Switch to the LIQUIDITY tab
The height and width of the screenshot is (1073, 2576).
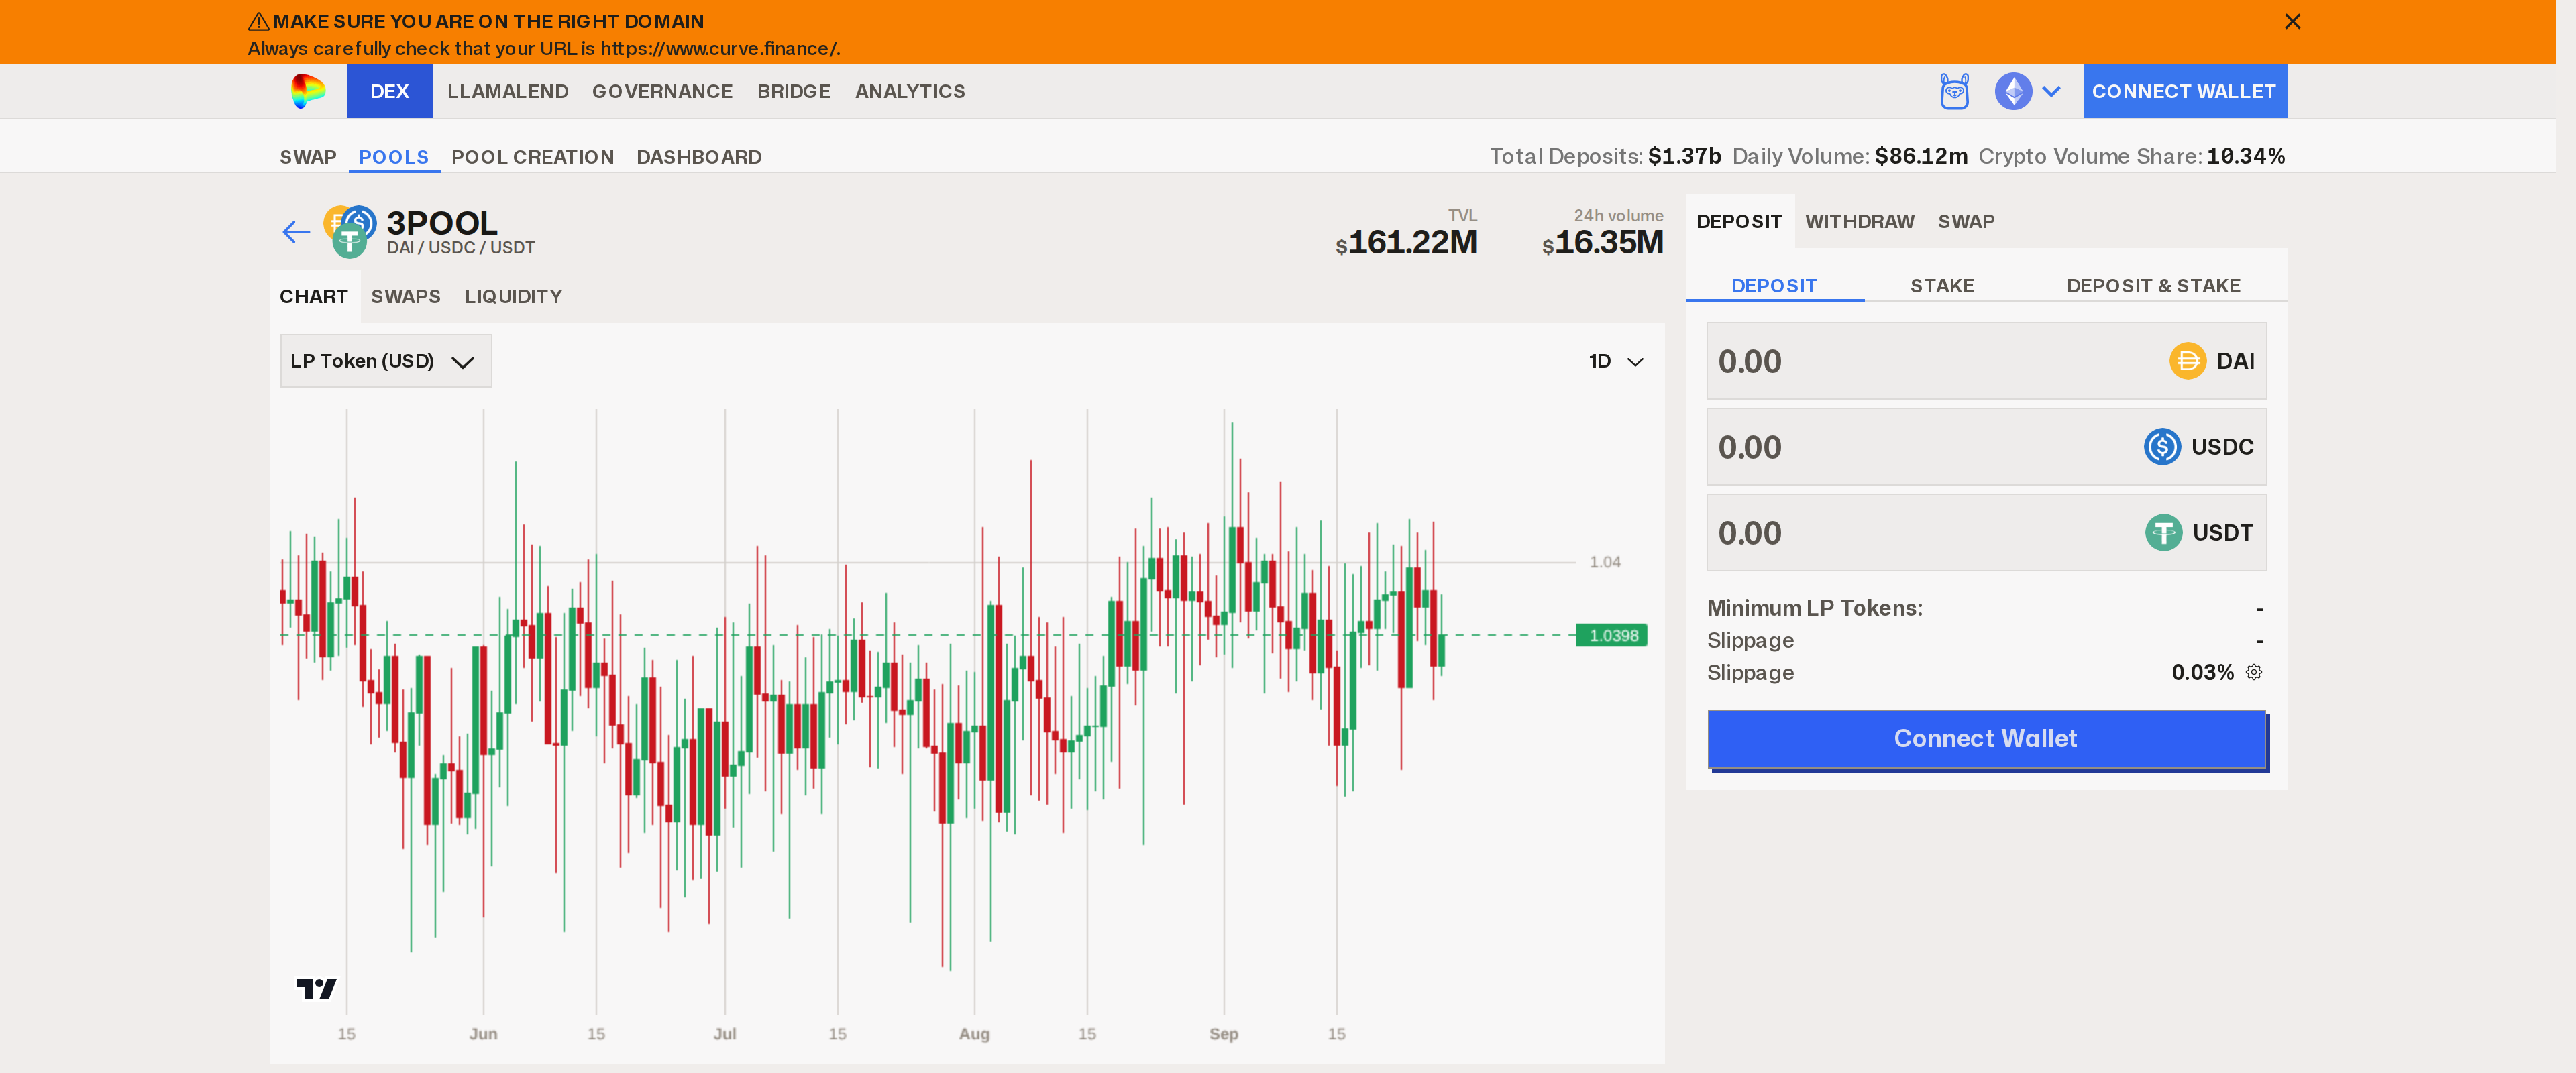514,297
